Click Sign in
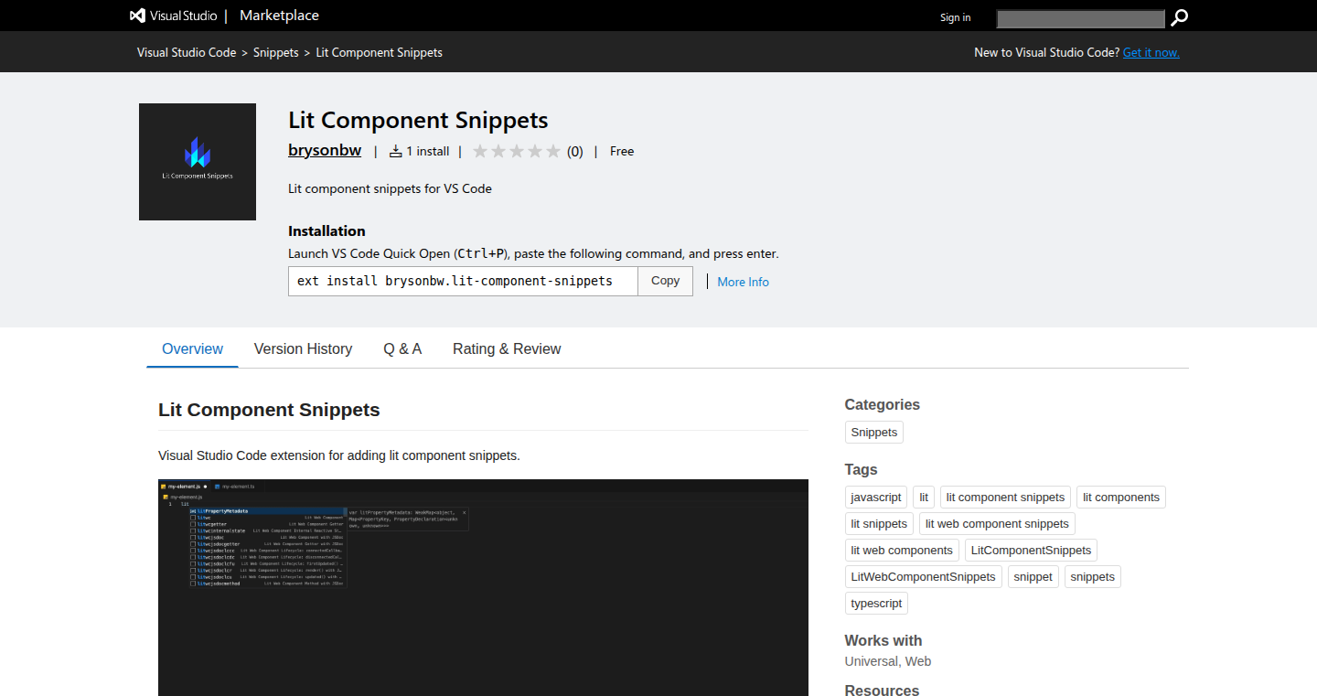Screen dimensions: 1317x696 956,17
